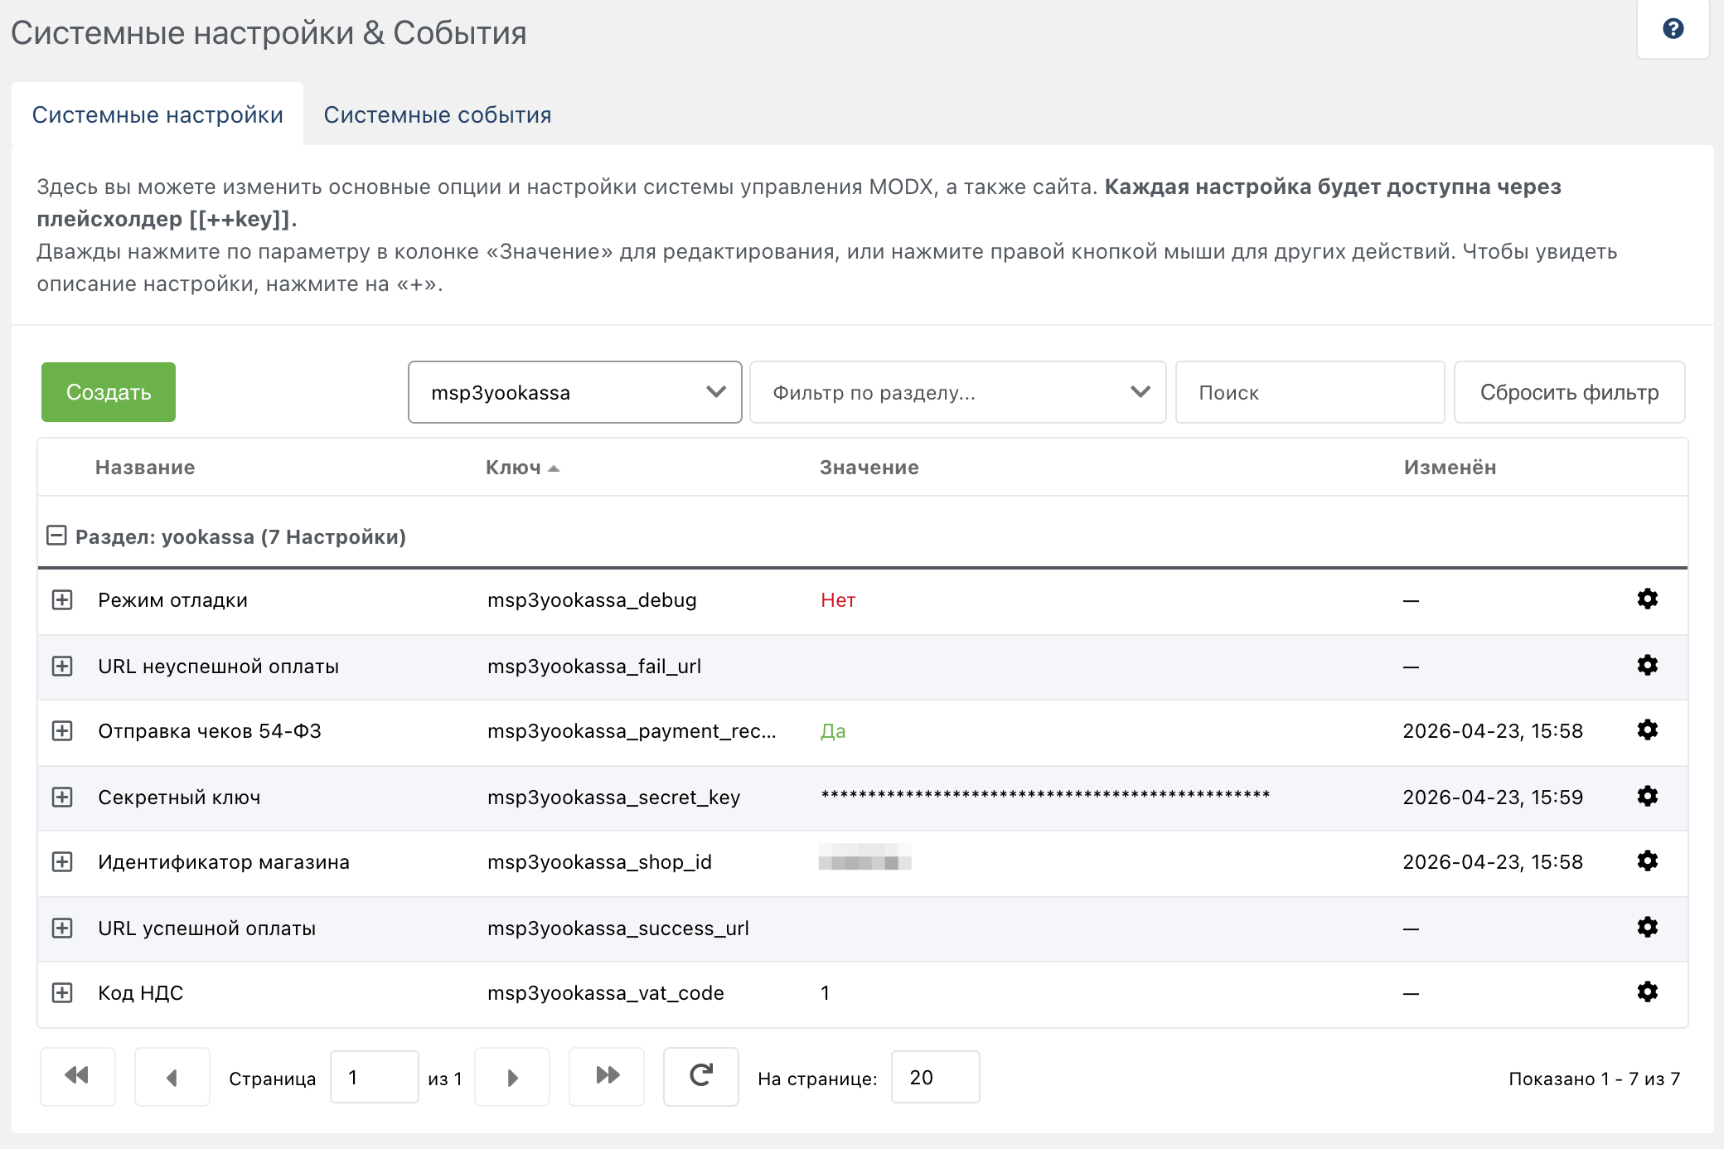Go to last page arrow icon
This screenshot has height=1149, width=1724.
click(607, 1077)
